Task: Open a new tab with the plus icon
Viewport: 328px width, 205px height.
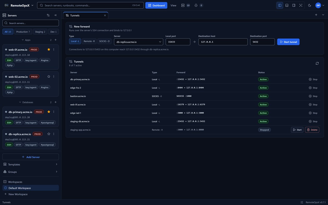Action: pyautogui.click(x=316, y=15)
